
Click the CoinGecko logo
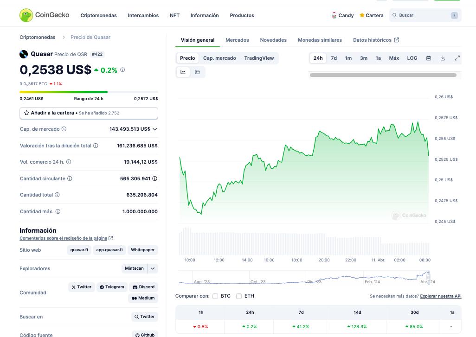(x=45, y=15)
